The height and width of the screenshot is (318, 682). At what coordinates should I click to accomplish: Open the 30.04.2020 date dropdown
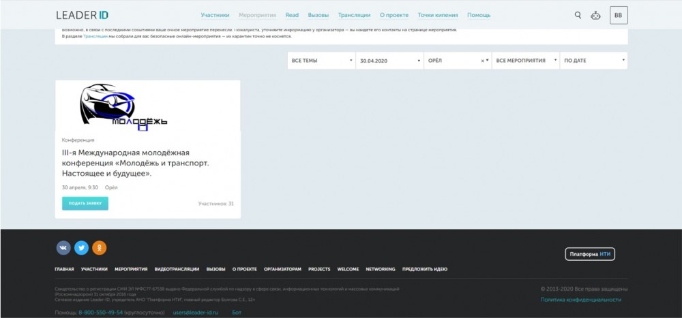coord(389,61)
